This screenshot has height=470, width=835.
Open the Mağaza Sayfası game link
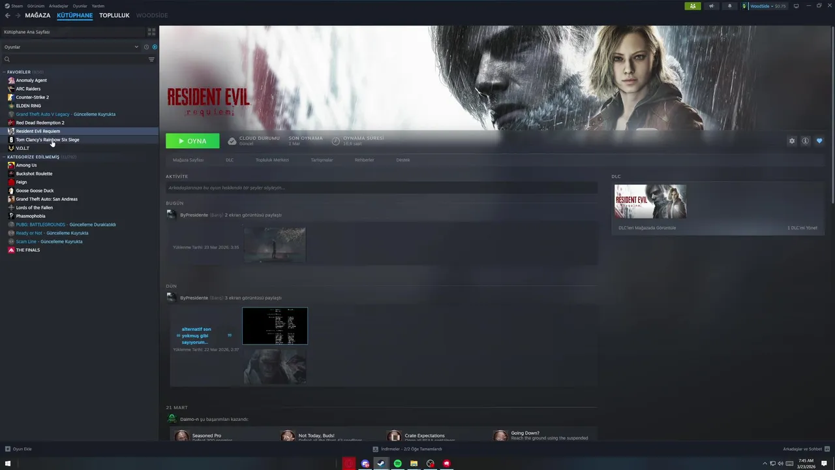(188, 160)
